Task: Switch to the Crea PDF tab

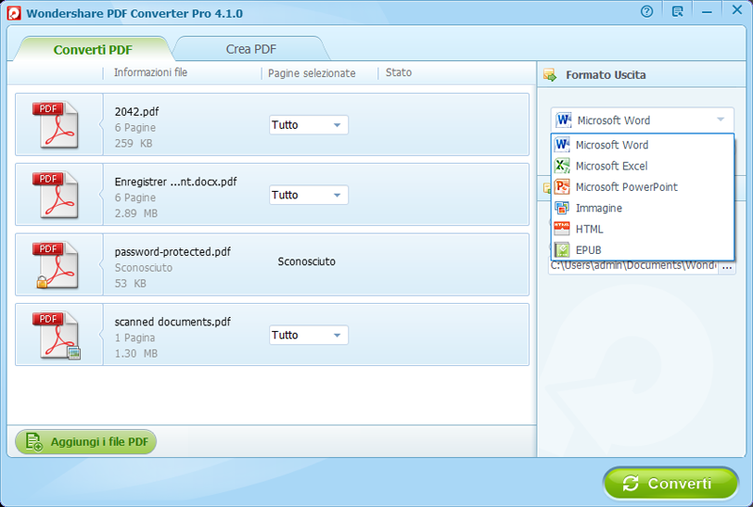Action: pos(251,49)
